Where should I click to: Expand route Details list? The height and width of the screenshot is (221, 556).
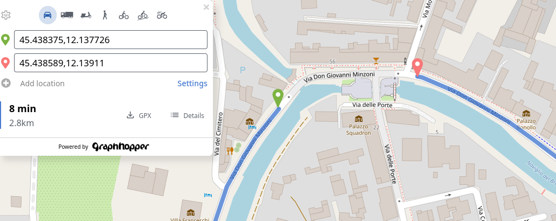[x=187, y=115]
